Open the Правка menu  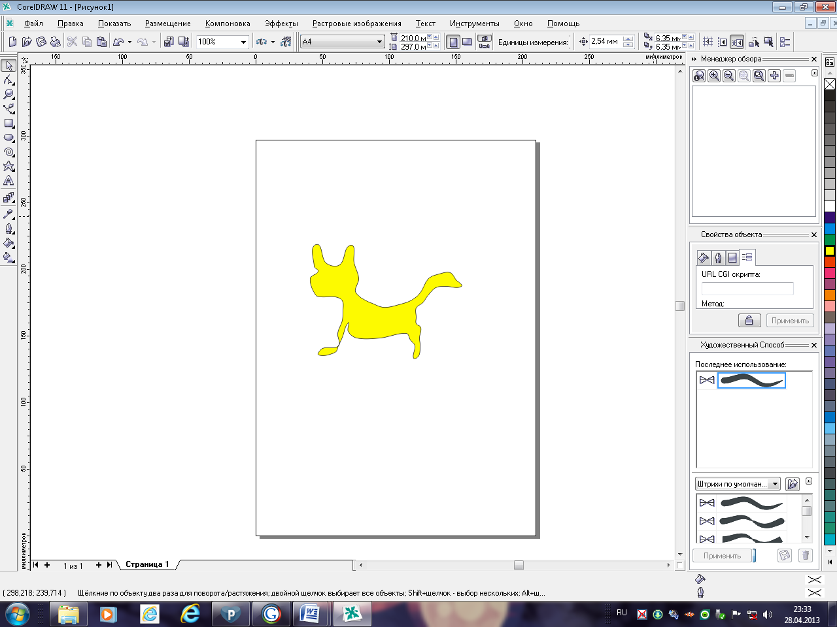coord(71,24)
